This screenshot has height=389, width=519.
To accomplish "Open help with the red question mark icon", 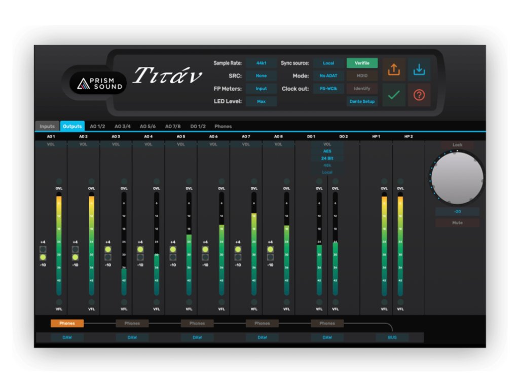I will click(419, 95).
